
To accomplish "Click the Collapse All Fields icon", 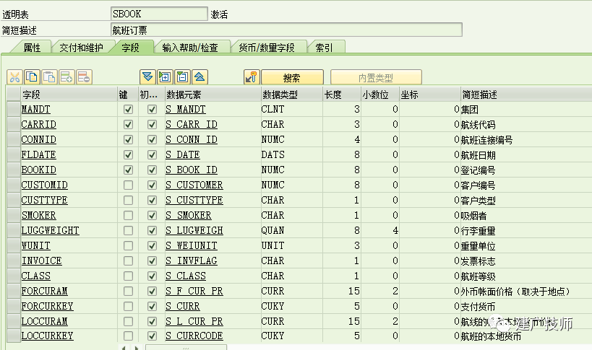I will tap(200, 77).
